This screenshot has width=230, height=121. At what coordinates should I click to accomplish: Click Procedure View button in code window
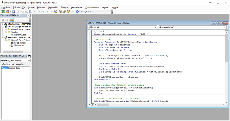point(89,105)
